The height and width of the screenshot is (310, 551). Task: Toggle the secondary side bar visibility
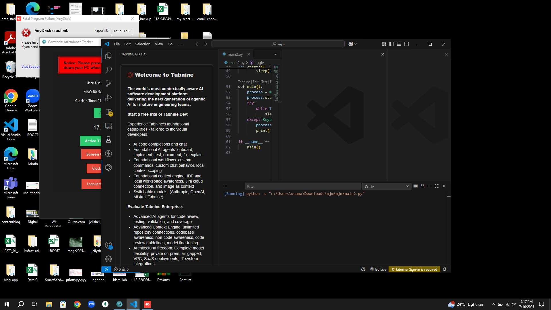(x=406, y=44)
